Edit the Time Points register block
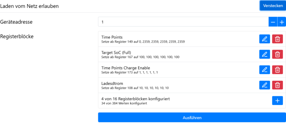 coord(265,39)
